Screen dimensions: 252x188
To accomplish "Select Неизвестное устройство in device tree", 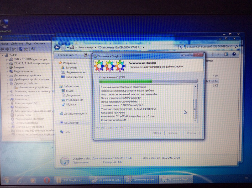I will pyautogui.click(x=34, y=87).
